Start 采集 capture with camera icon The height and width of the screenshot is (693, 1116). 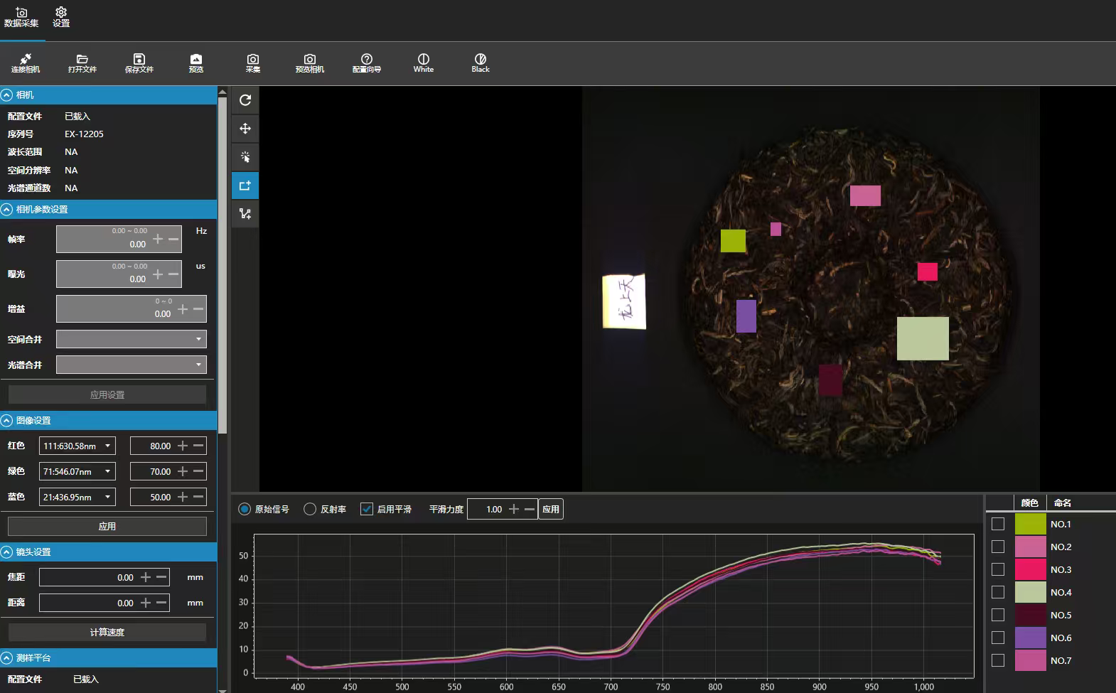pos(252,63)
